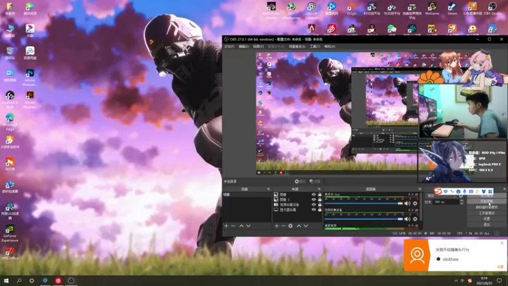
Task: Mute the video capture device speaker icon
Action: (407, 219)
